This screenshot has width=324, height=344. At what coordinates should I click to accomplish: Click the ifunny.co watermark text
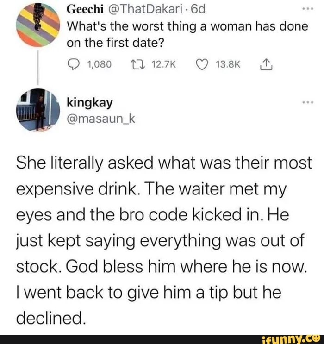(x=283, y=339)
